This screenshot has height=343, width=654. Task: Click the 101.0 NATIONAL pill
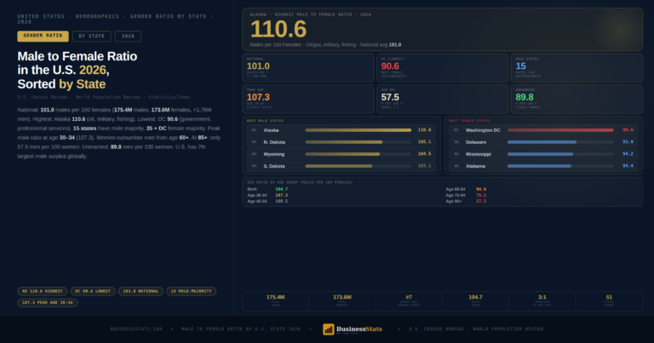(x=141, y=291)
